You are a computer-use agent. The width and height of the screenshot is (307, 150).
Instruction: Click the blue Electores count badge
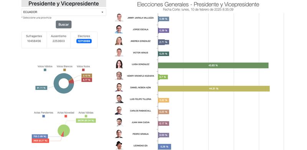(x=84, y=41)
